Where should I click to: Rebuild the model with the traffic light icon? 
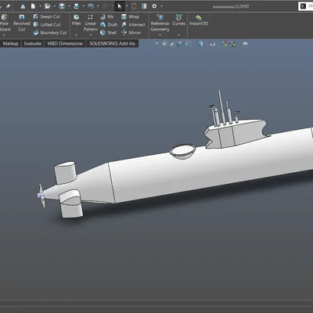[134, 6]
